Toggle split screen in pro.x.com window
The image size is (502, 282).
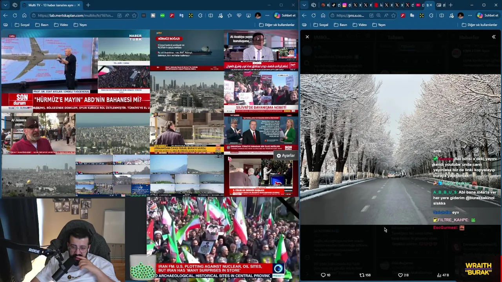coord(442,15)
